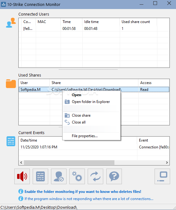Viewport: 176px width, 210px height.
Task: Click the Share column header
Action: [94, 83]
